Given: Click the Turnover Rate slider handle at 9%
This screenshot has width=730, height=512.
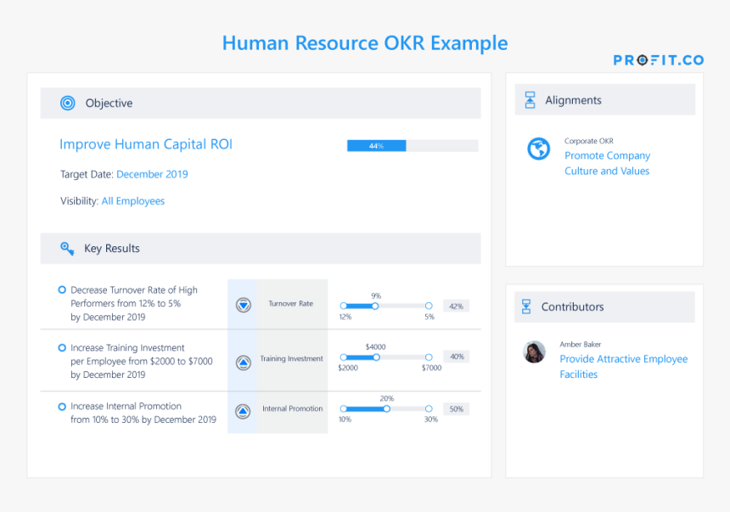Looking at the screenshot, I should [x=375, y=306].
